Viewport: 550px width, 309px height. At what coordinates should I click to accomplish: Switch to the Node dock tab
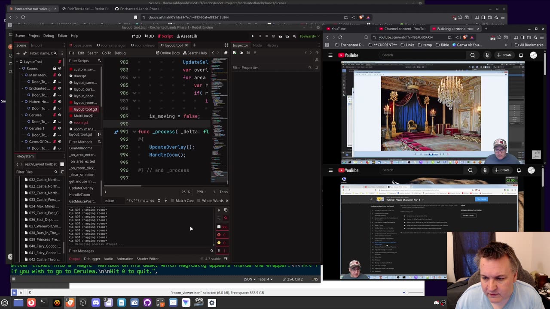coord(257,45)
